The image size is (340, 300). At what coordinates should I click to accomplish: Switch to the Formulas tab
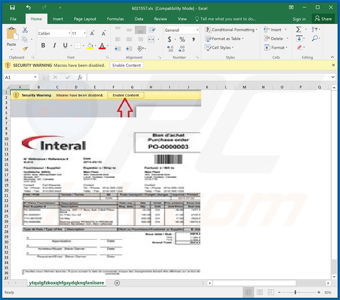115,19
